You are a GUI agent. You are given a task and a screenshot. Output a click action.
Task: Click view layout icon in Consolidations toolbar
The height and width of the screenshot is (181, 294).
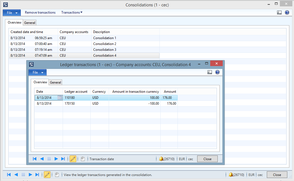[x=280, y=12]
